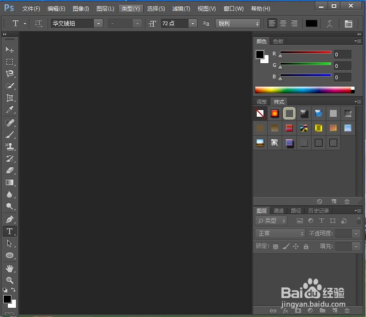This screenshot has height=317, width=366.
Task: Toggle the Character and Paragraph panels
Action: pos(349,23)
